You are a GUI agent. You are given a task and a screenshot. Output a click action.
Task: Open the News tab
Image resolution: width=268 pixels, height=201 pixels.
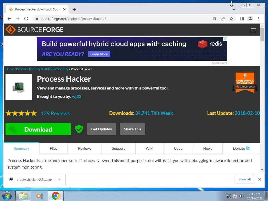(x=208, y=148)
